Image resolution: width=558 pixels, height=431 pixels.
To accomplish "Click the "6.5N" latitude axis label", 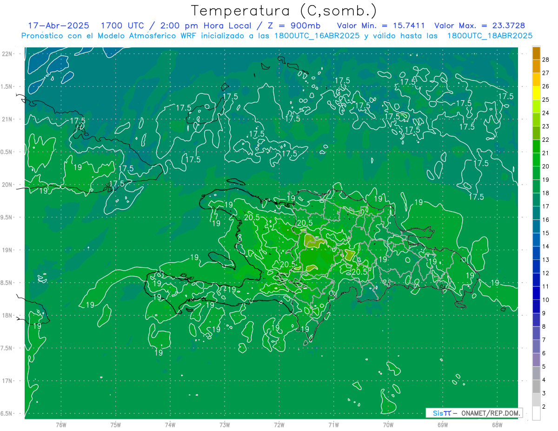I will 7,413.
